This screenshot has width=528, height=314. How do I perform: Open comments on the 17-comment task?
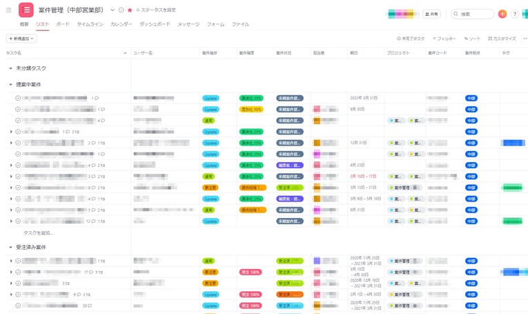88,272
